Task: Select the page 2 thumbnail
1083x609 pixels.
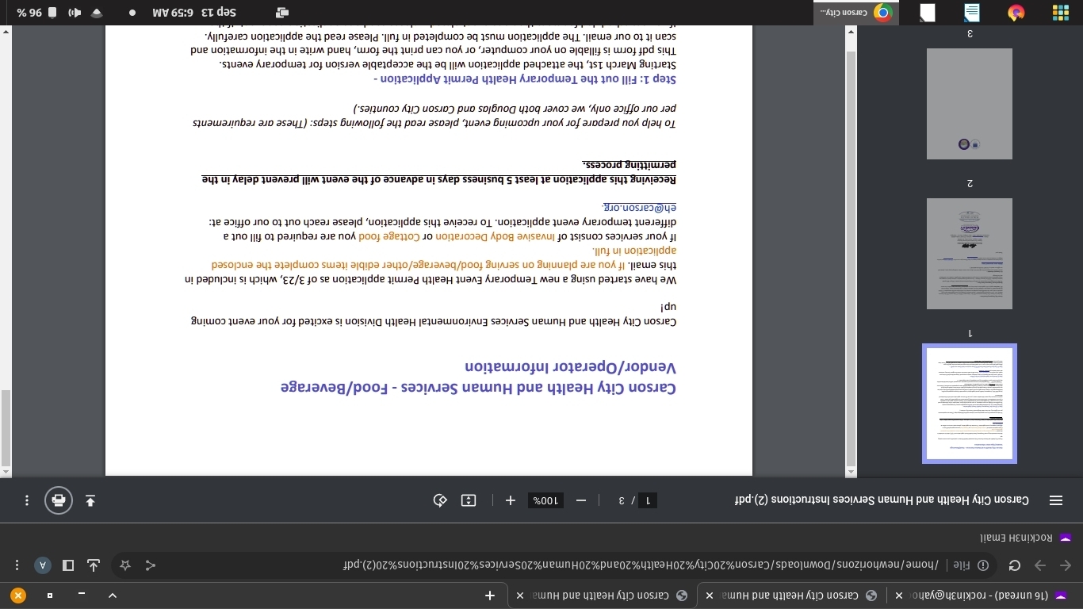Action: (x=970, y=254)
